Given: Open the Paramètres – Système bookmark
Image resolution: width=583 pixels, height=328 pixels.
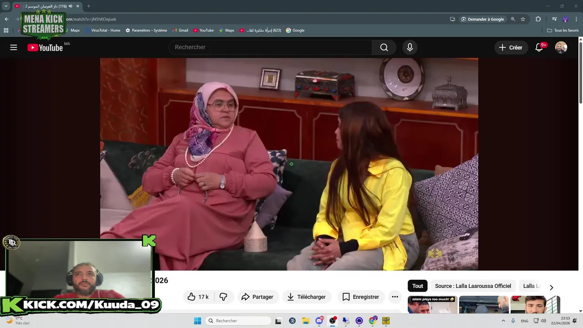Looking at the screenshot, I should coord(146,31).
